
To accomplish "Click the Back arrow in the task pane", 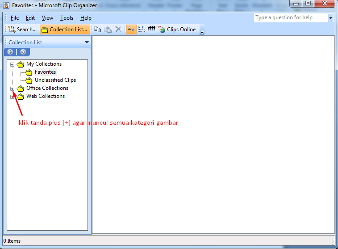I will coord(10,52).
